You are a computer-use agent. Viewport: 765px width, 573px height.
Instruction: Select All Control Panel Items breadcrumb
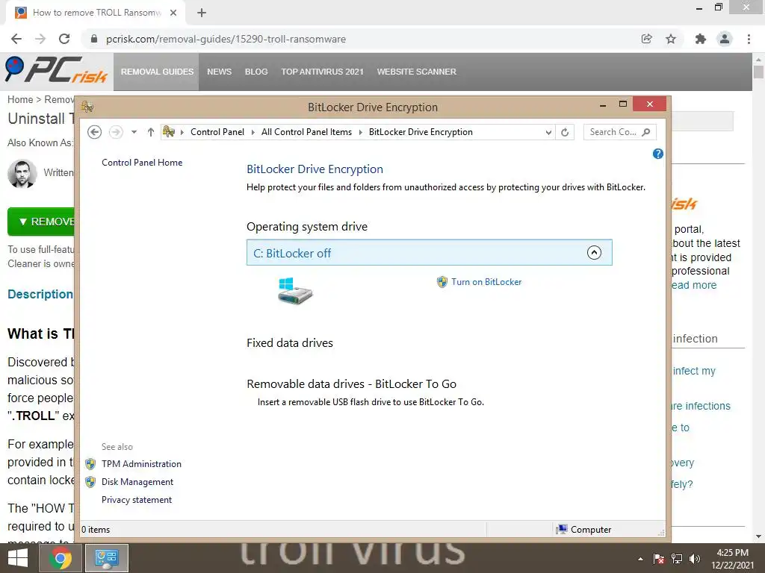[306, 132]
